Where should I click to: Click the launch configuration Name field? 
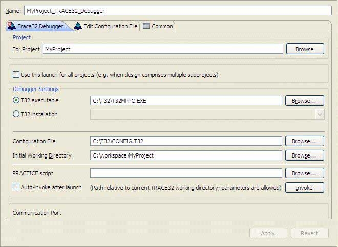tap(177, 10)
